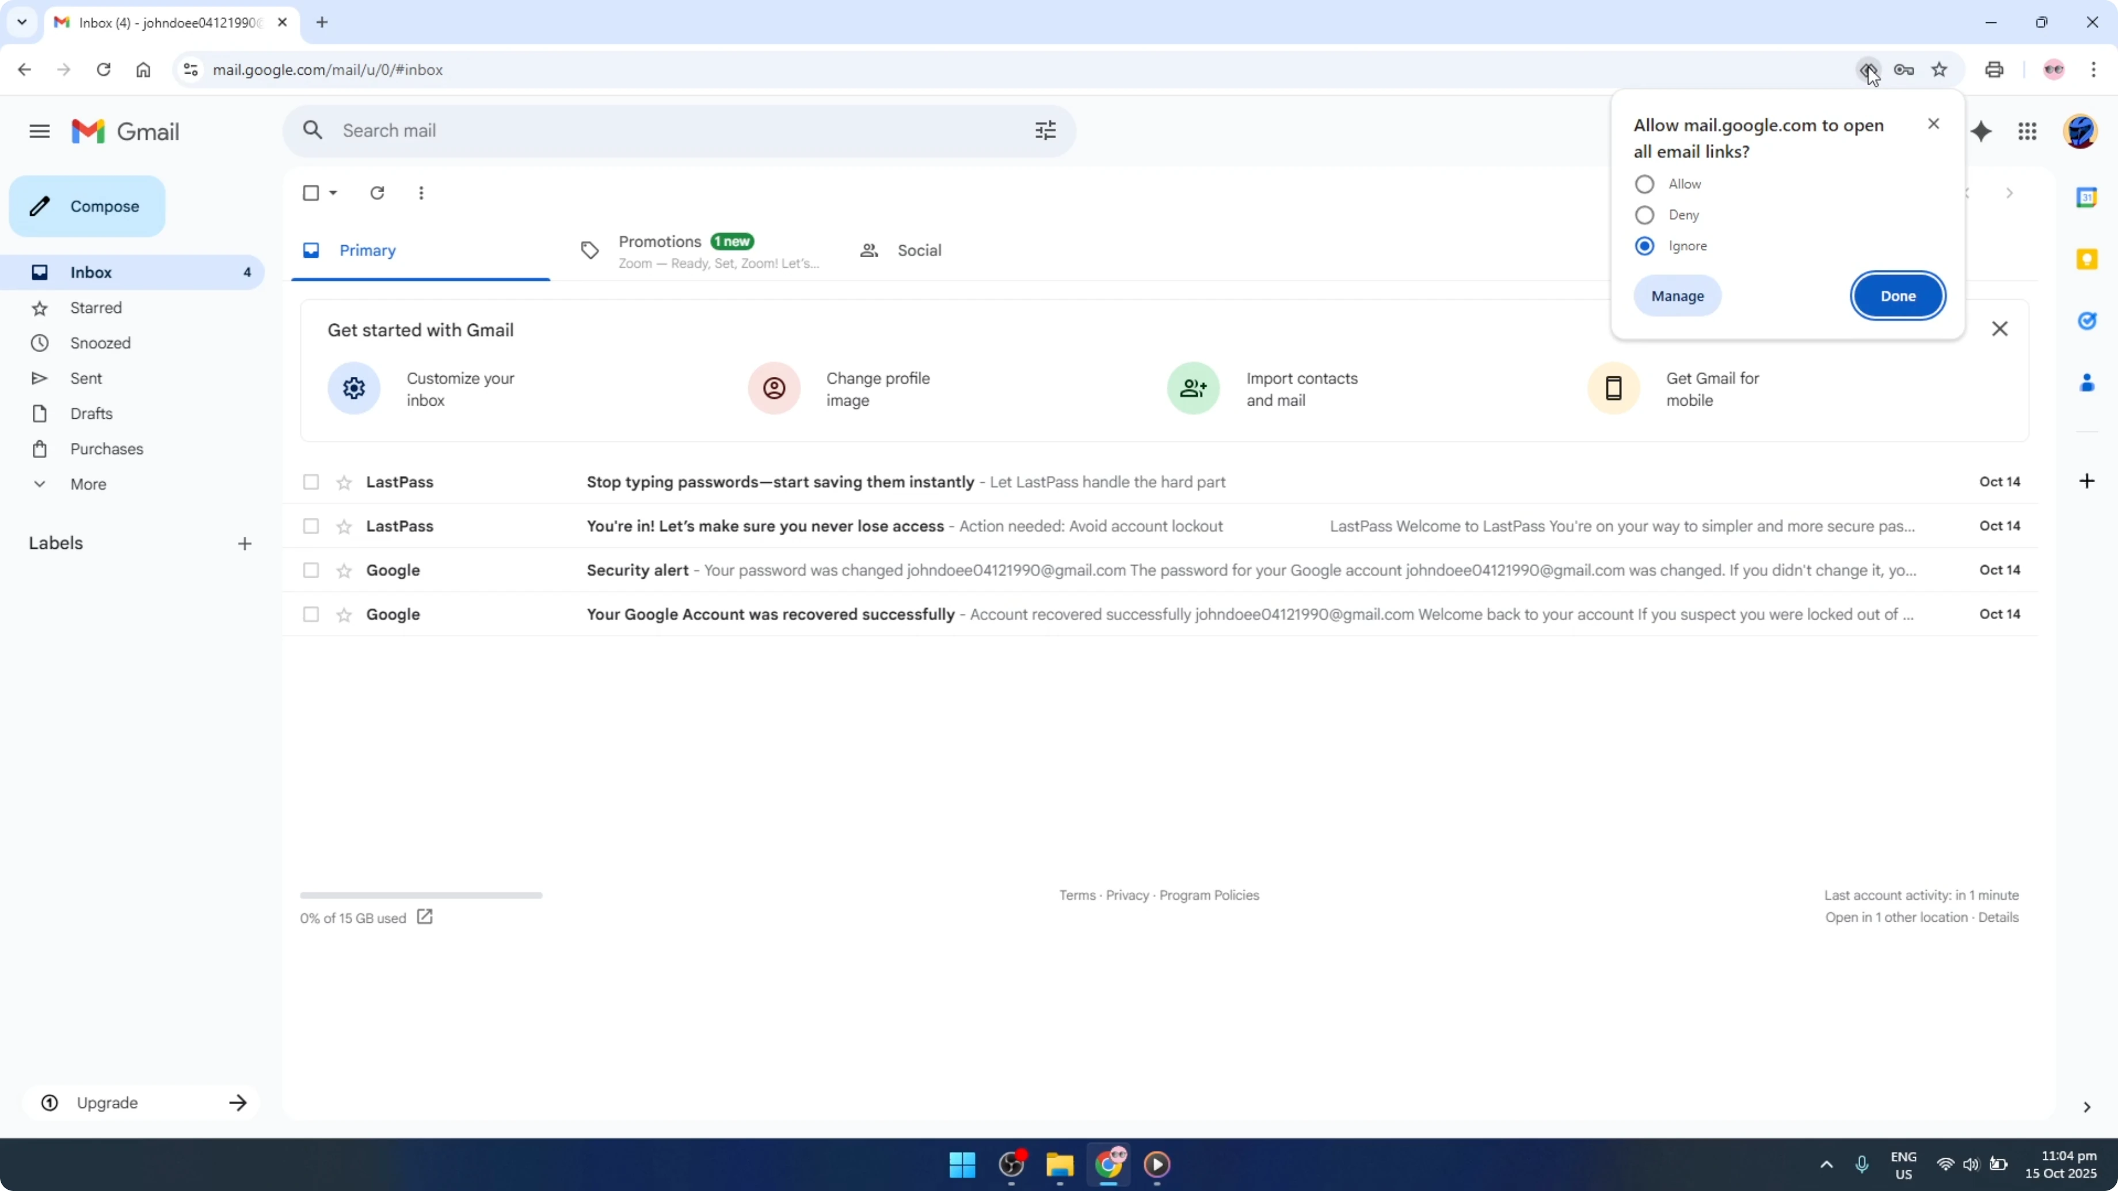Image resolution: width=2118 pixels, height=1191 pixels.
Task: Open the three-dot More actions menu
Action: pos(421,193)
